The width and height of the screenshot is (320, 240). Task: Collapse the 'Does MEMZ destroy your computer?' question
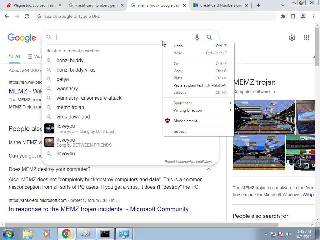[x=208, y=169]
